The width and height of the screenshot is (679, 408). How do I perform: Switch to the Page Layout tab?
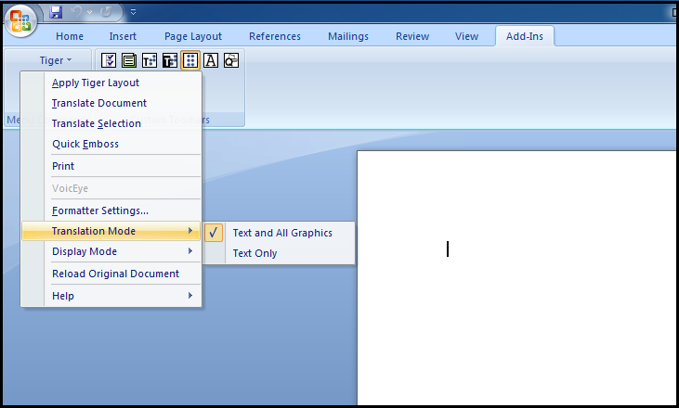pyautogui.click(x=193, y=36)
